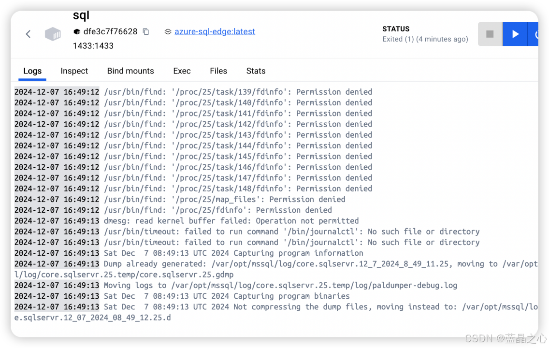This screenshot has width=549, height=348.
Task: Select the /proc/25/map_files Permission denied line
Action: click(x=180, y=199)
